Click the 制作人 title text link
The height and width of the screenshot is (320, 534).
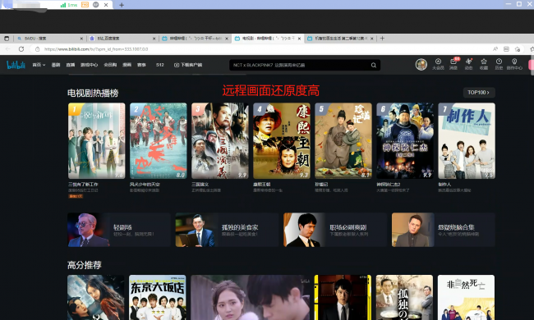pos(444,185)
